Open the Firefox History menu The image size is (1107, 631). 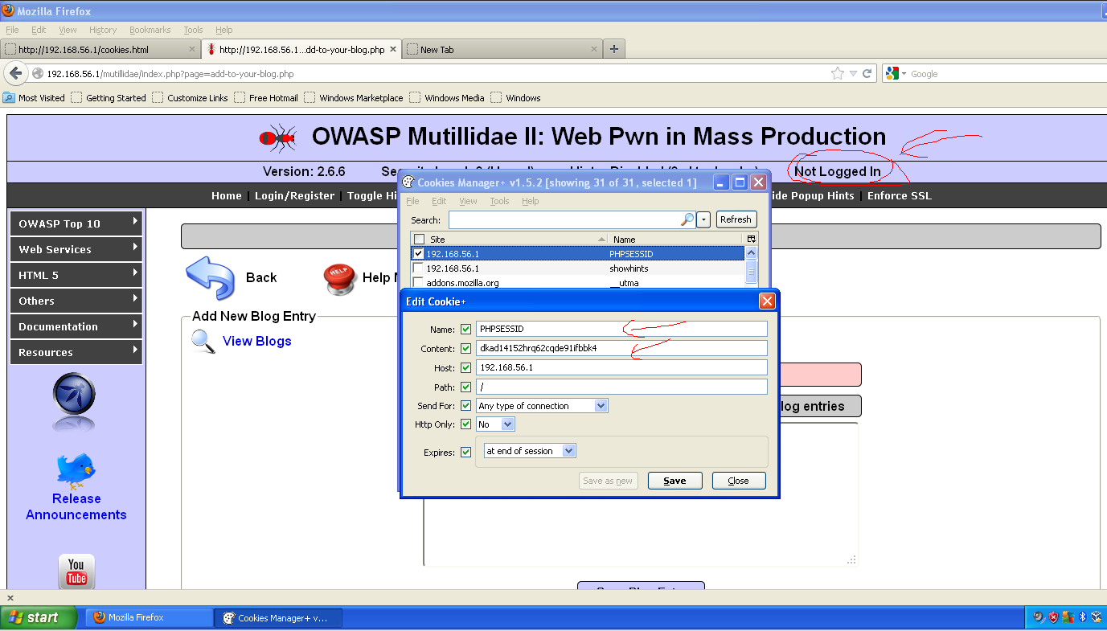[x=103, y=30]
